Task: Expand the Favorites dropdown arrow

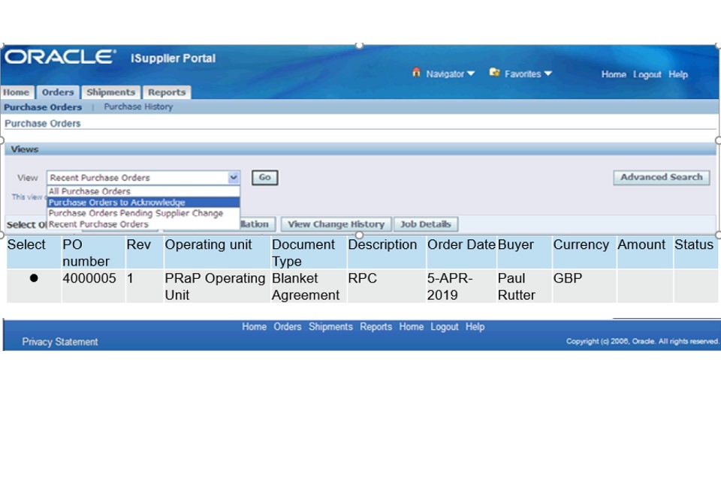Action: click(548, 73)
